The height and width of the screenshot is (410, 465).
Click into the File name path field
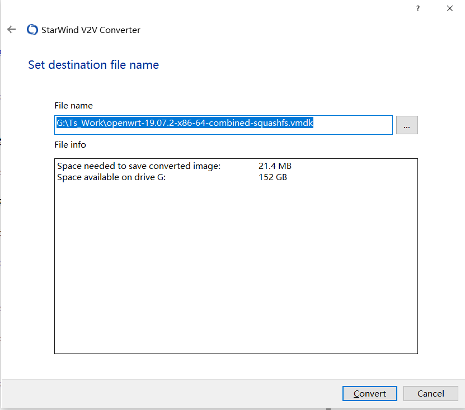[224, 125]
